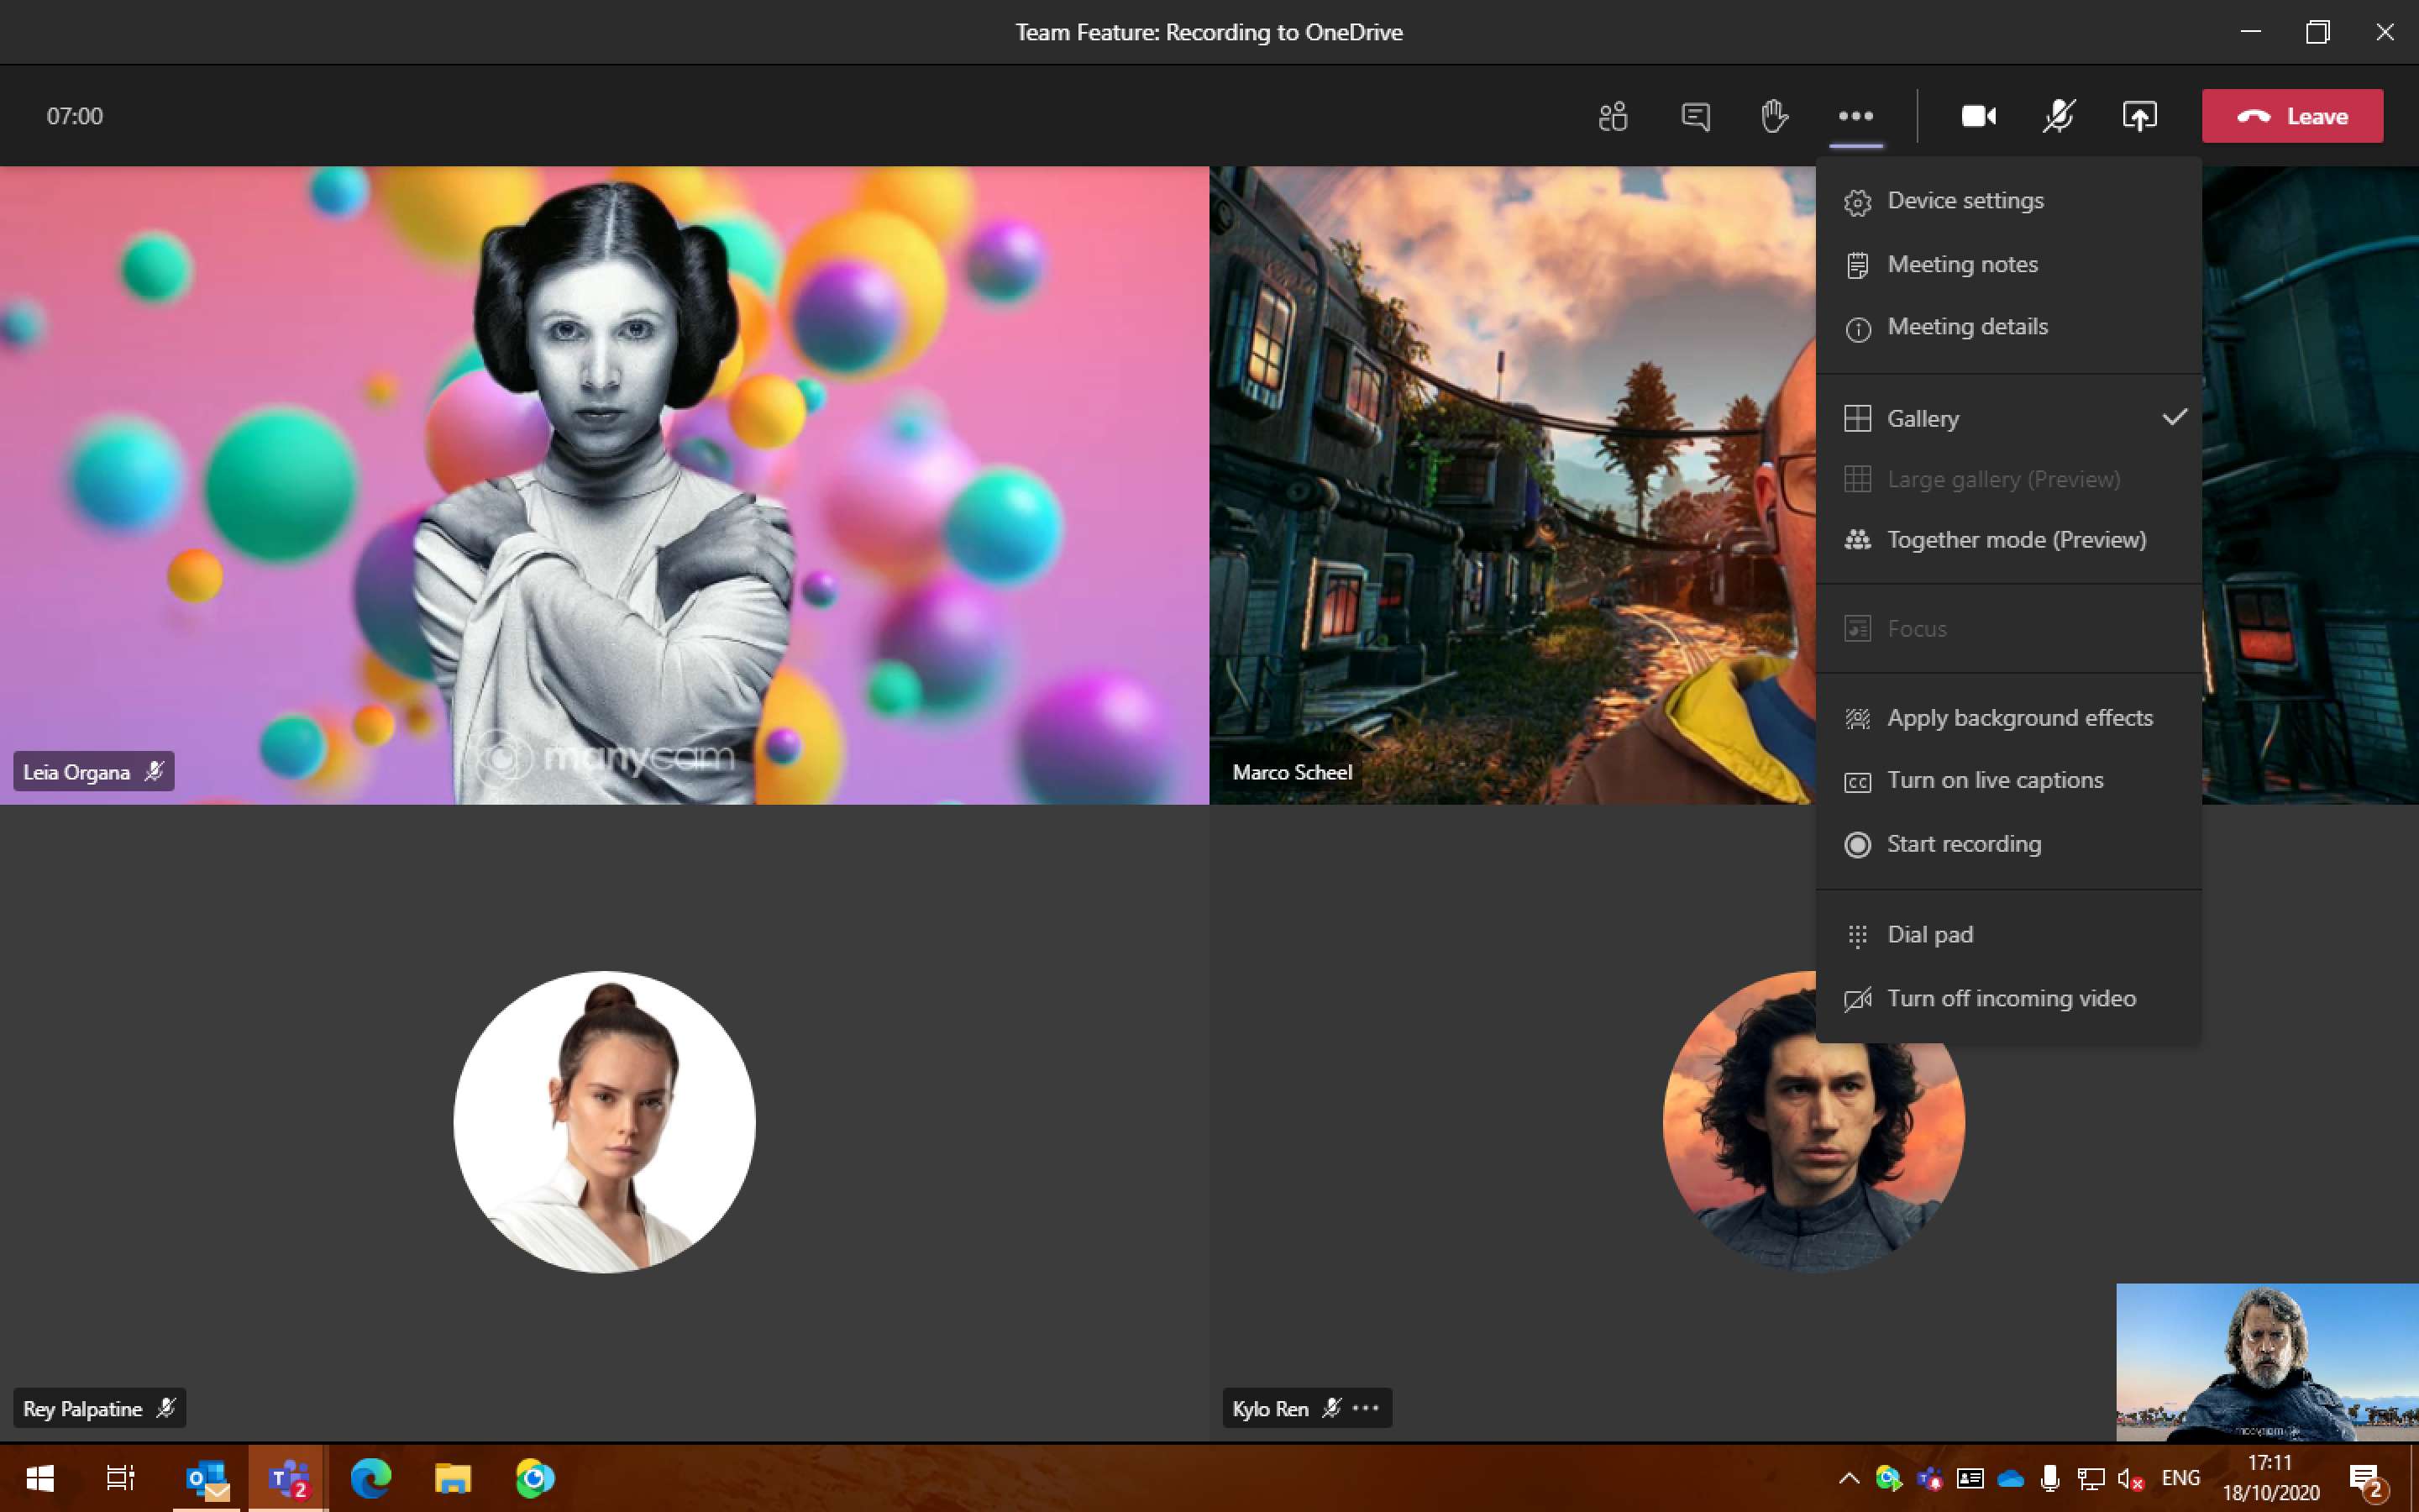This screenshot has height=1512, width=2419.
Task: Click the volume speaker tray icon
Action: pos(2130,1478)
